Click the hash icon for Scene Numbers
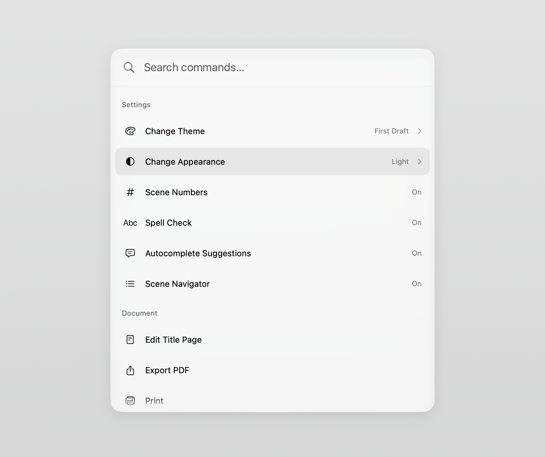This screenshot has height=457, width=545. [130, 192]
